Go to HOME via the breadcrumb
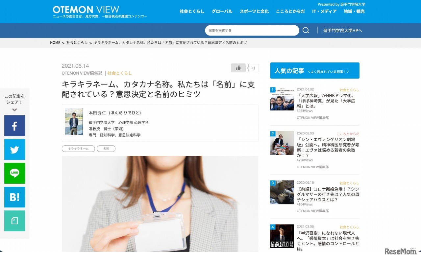 55,43
